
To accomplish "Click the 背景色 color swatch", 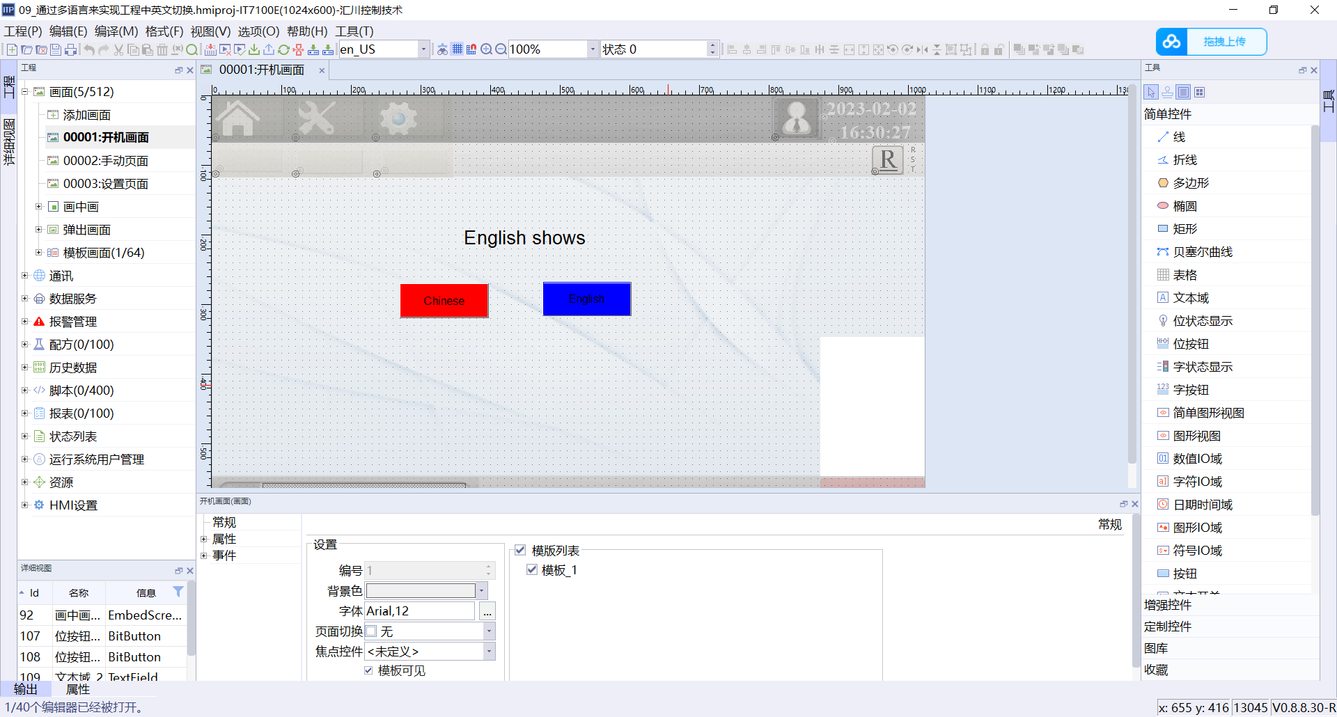I will (x=421, y=591).
